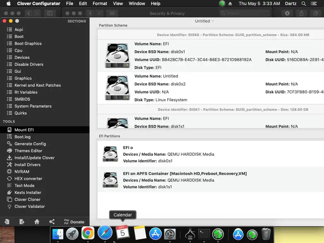The width and height of the screenshot is (324, 243).
Task: Open the Window menu
Action: 137,3
